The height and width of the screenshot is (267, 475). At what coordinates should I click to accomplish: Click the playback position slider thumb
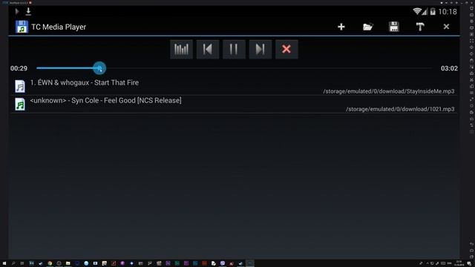(x=99, y=68)
